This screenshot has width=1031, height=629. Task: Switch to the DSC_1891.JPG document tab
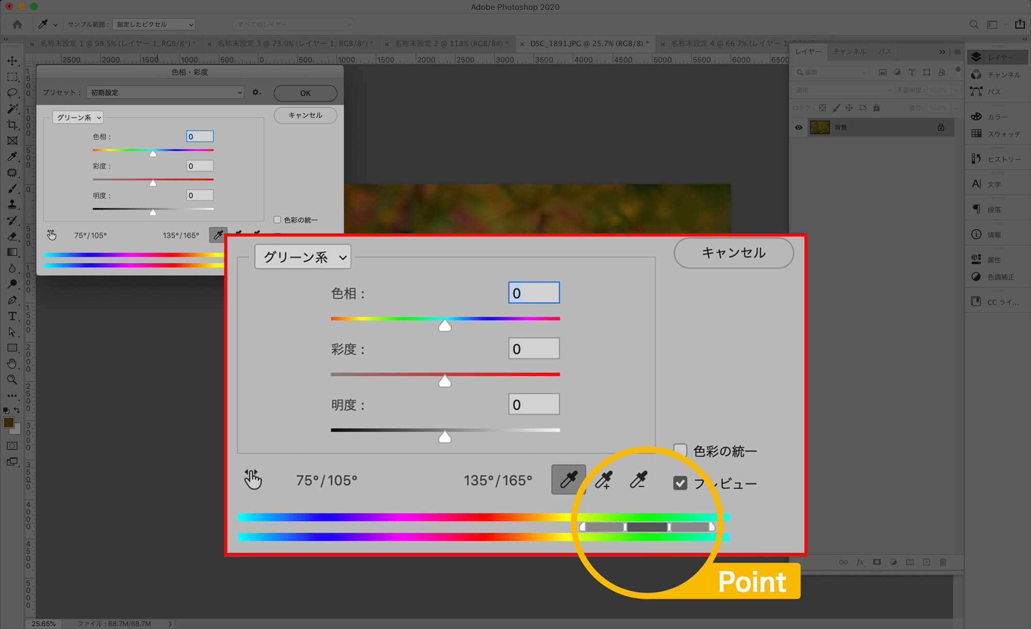pyautogui.click(x=586, y=44)
